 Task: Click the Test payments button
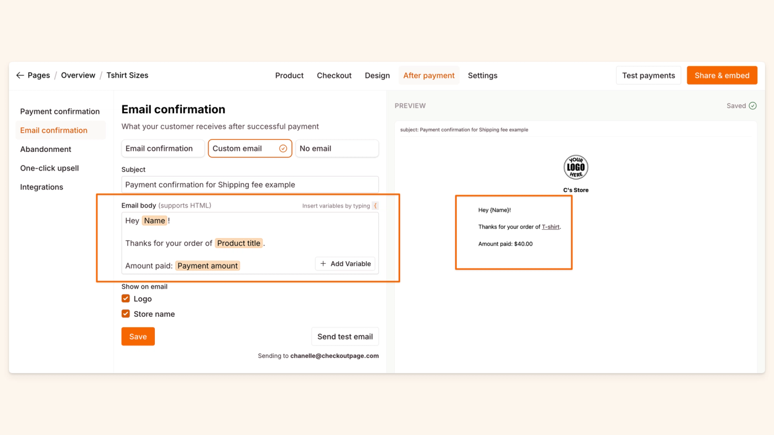point(649,76)
